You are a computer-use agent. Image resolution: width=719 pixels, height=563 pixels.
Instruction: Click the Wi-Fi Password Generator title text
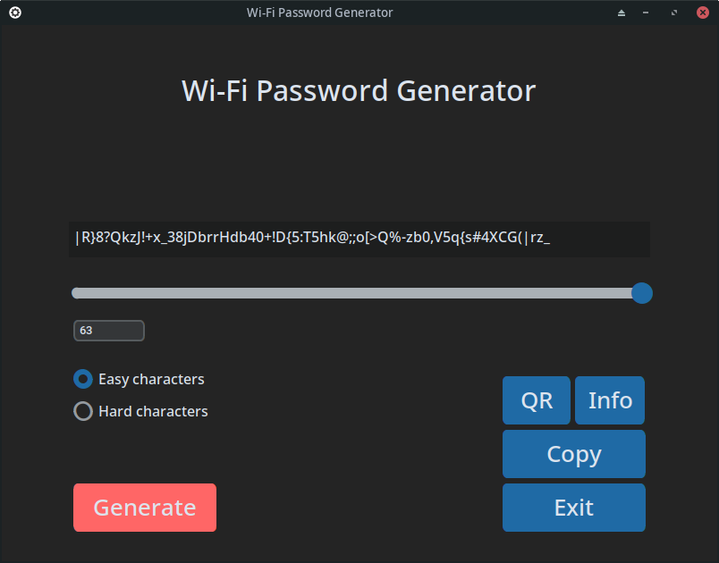[359, 90]
